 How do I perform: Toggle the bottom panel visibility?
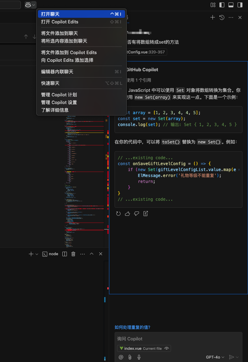click(x=231, y=5)
